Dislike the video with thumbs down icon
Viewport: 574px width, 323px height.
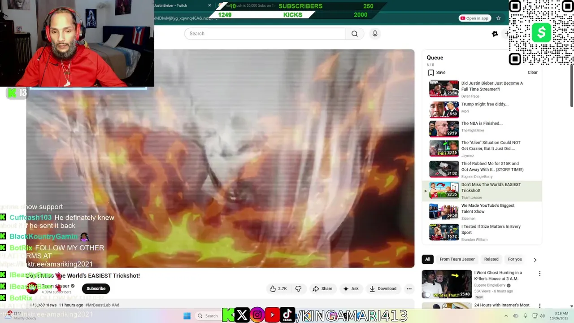298,288
